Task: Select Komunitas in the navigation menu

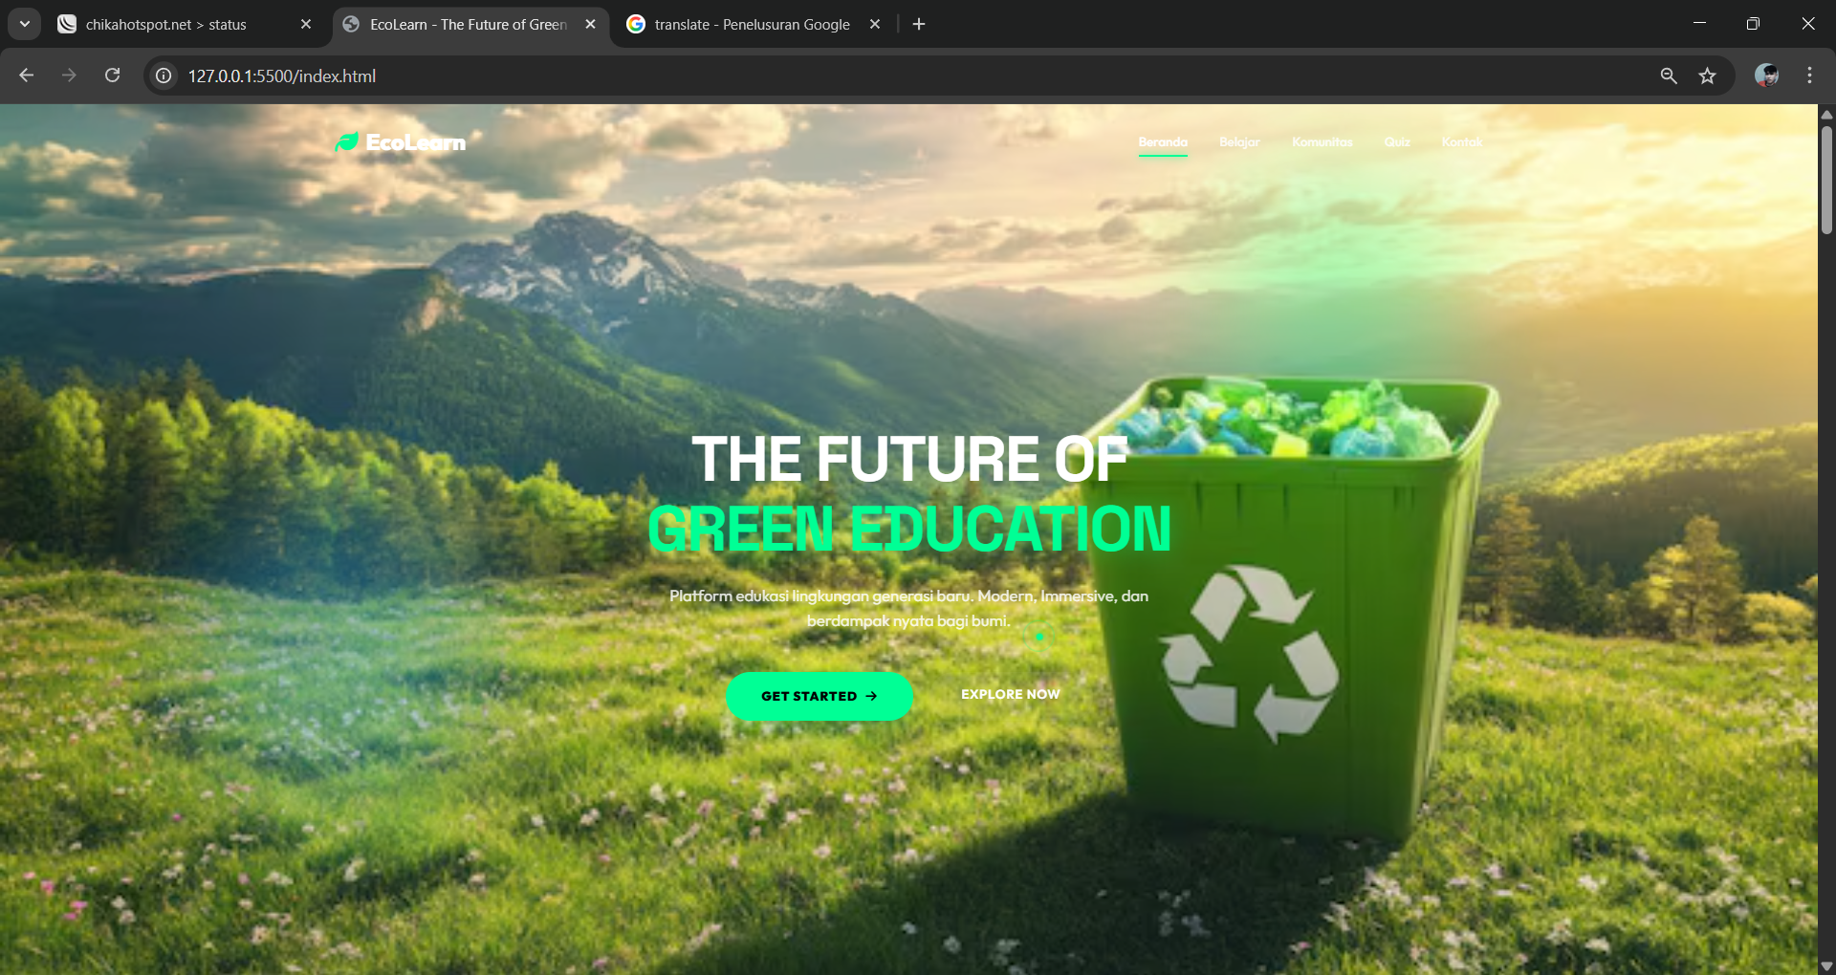Action: click(x=1322, y=141)
